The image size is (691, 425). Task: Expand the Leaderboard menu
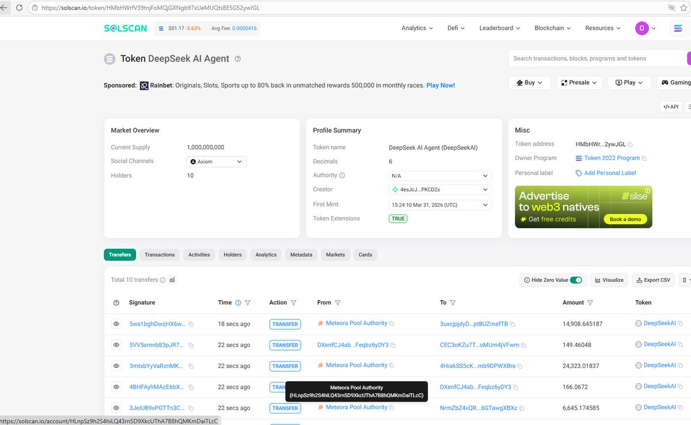499,28
